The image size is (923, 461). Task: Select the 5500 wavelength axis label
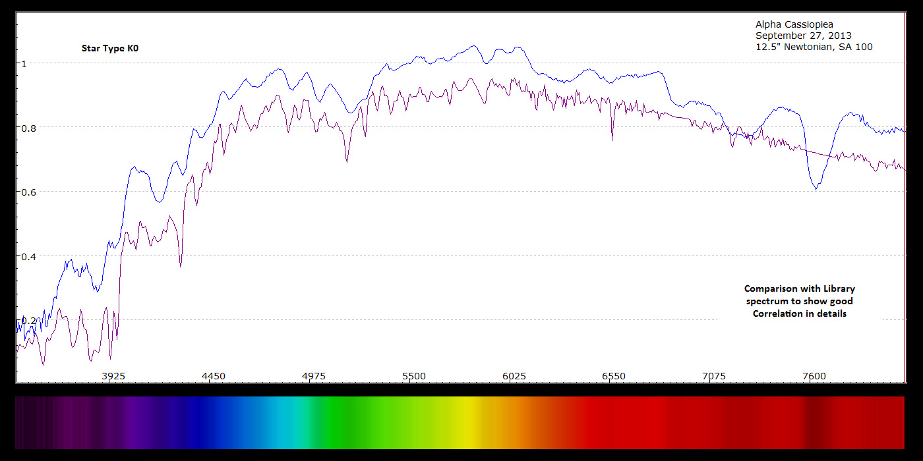pyautogui.click(x=414, y=377)
